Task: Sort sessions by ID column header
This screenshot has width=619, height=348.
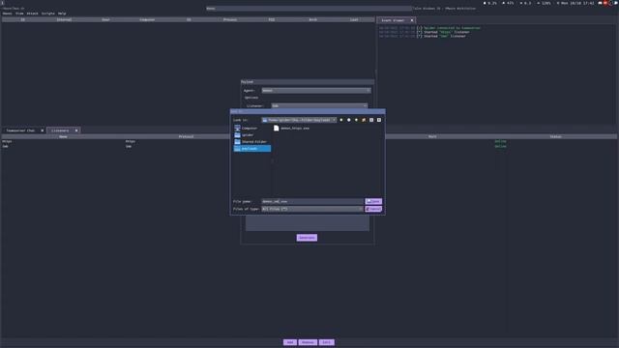Action: coord(22,19)
